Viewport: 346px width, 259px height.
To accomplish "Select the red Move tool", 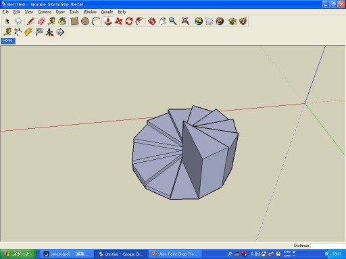I will (119, 22).
